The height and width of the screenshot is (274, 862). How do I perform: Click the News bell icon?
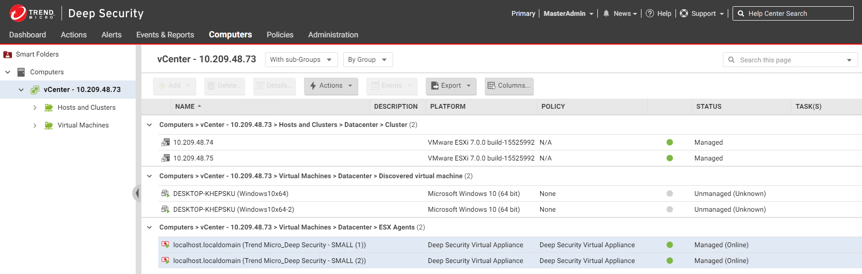point(606,13)
